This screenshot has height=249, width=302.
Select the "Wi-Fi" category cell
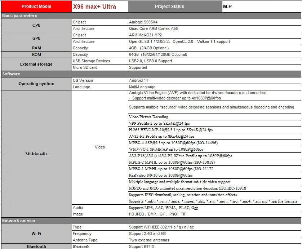point(36,234)
